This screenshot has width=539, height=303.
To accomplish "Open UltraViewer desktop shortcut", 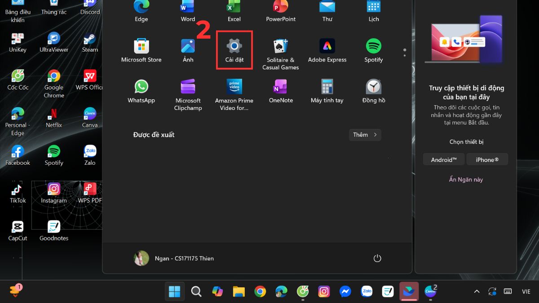I will point(54,43).
